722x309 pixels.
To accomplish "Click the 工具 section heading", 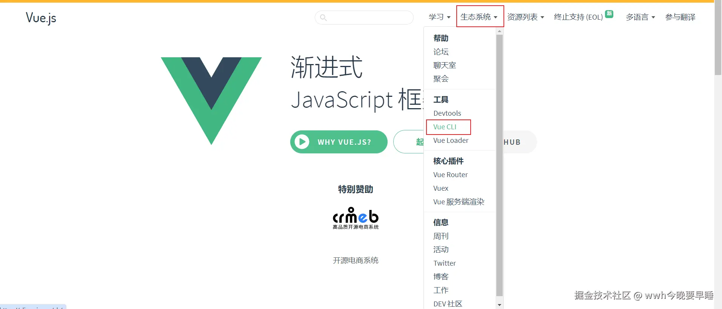I will (x=441, y=99).
